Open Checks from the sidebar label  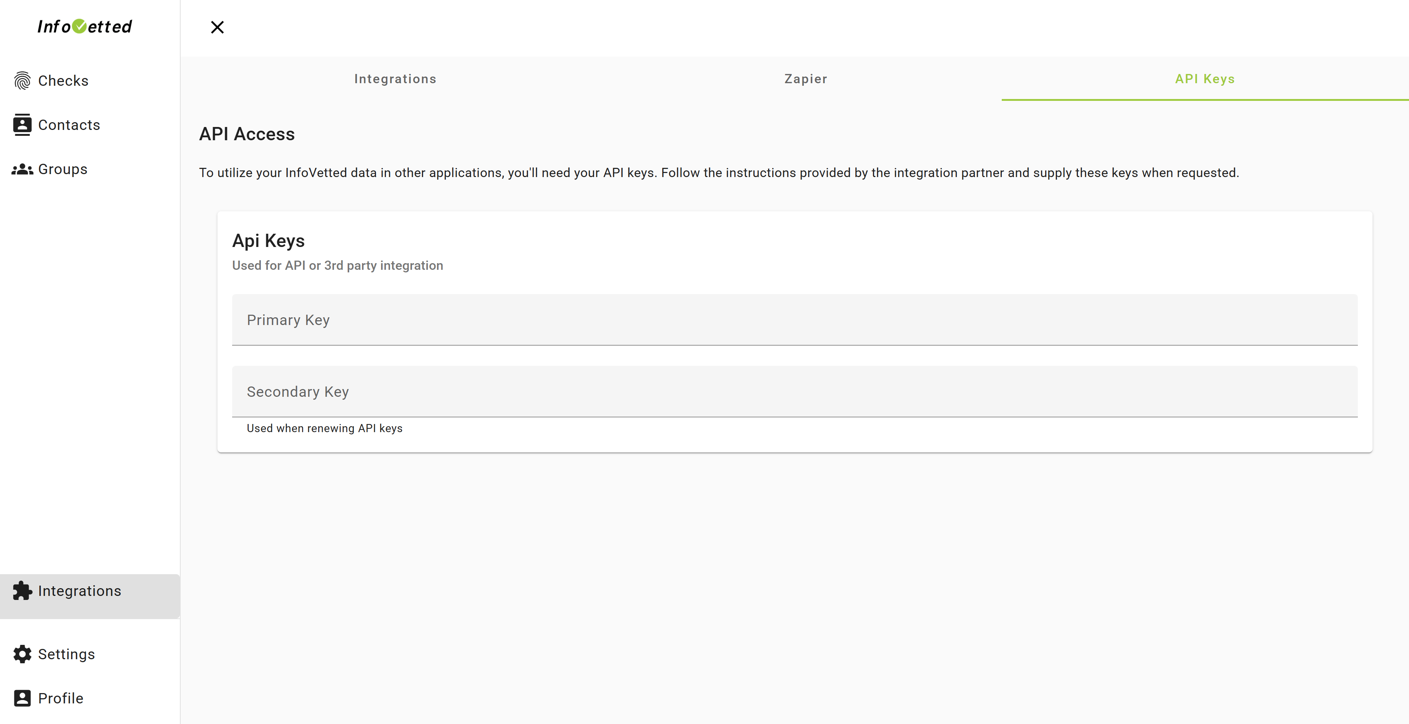(63, 81)
